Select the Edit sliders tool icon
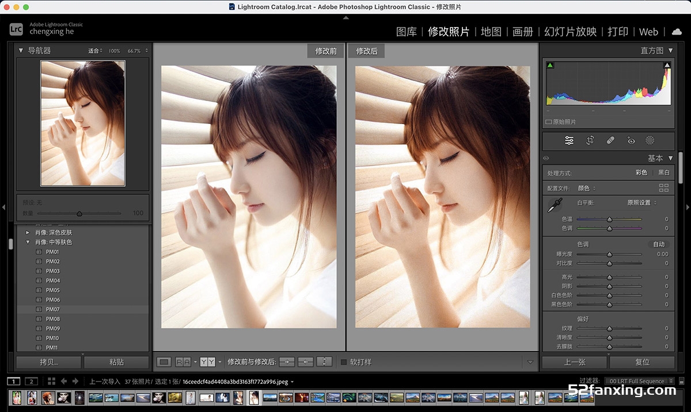This screenshot has width=691, height=412. (569, 140)
